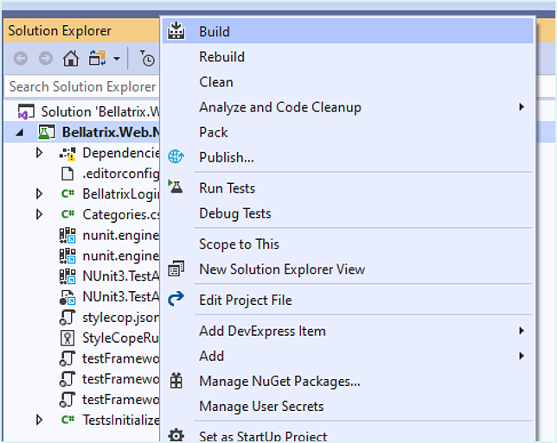Click the Run Tests label

pyautogui.click(x=227, y=188)
